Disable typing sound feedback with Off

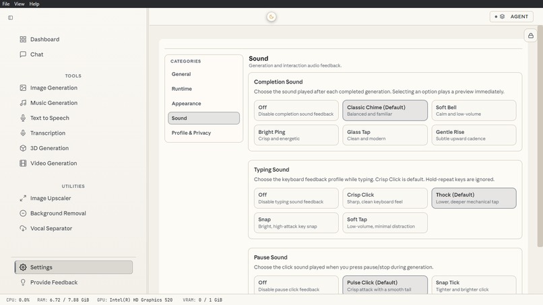click(x=296, y=198)
